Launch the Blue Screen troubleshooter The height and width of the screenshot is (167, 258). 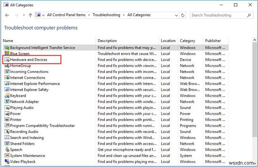pyautogui.click(x=20, y=54)
